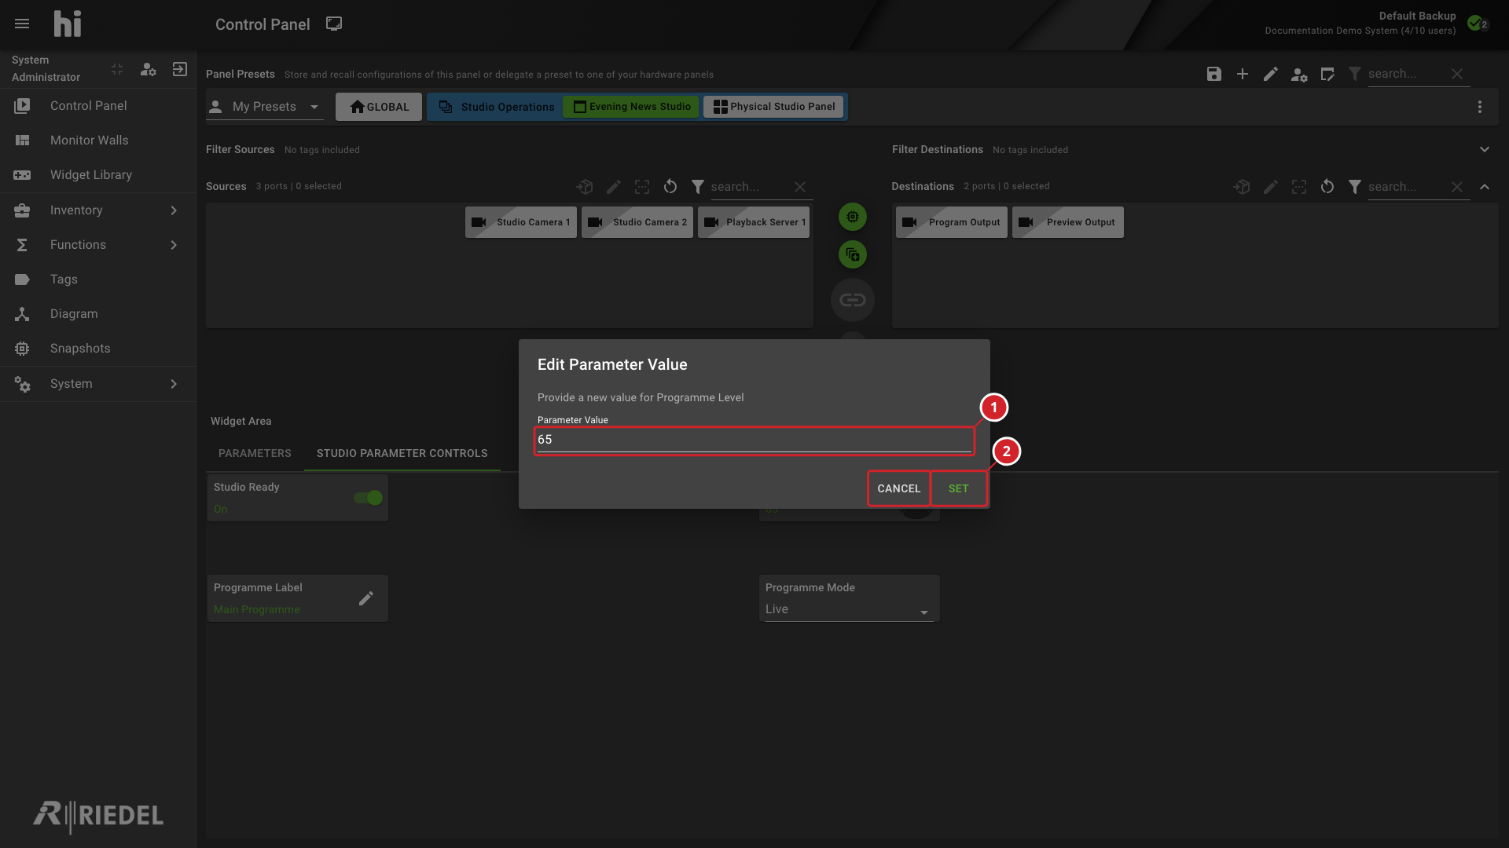The width and height of the screenshot is (1509, 848).
Task: Click the Parameter Value input field
Action: pyautogui.click(x=754, y=440)
